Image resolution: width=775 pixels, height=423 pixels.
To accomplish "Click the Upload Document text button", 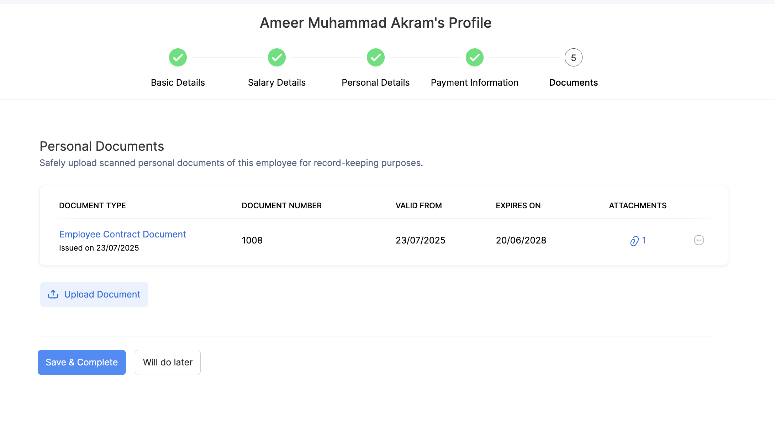I will pyautogui.click(x=102, y=294).
